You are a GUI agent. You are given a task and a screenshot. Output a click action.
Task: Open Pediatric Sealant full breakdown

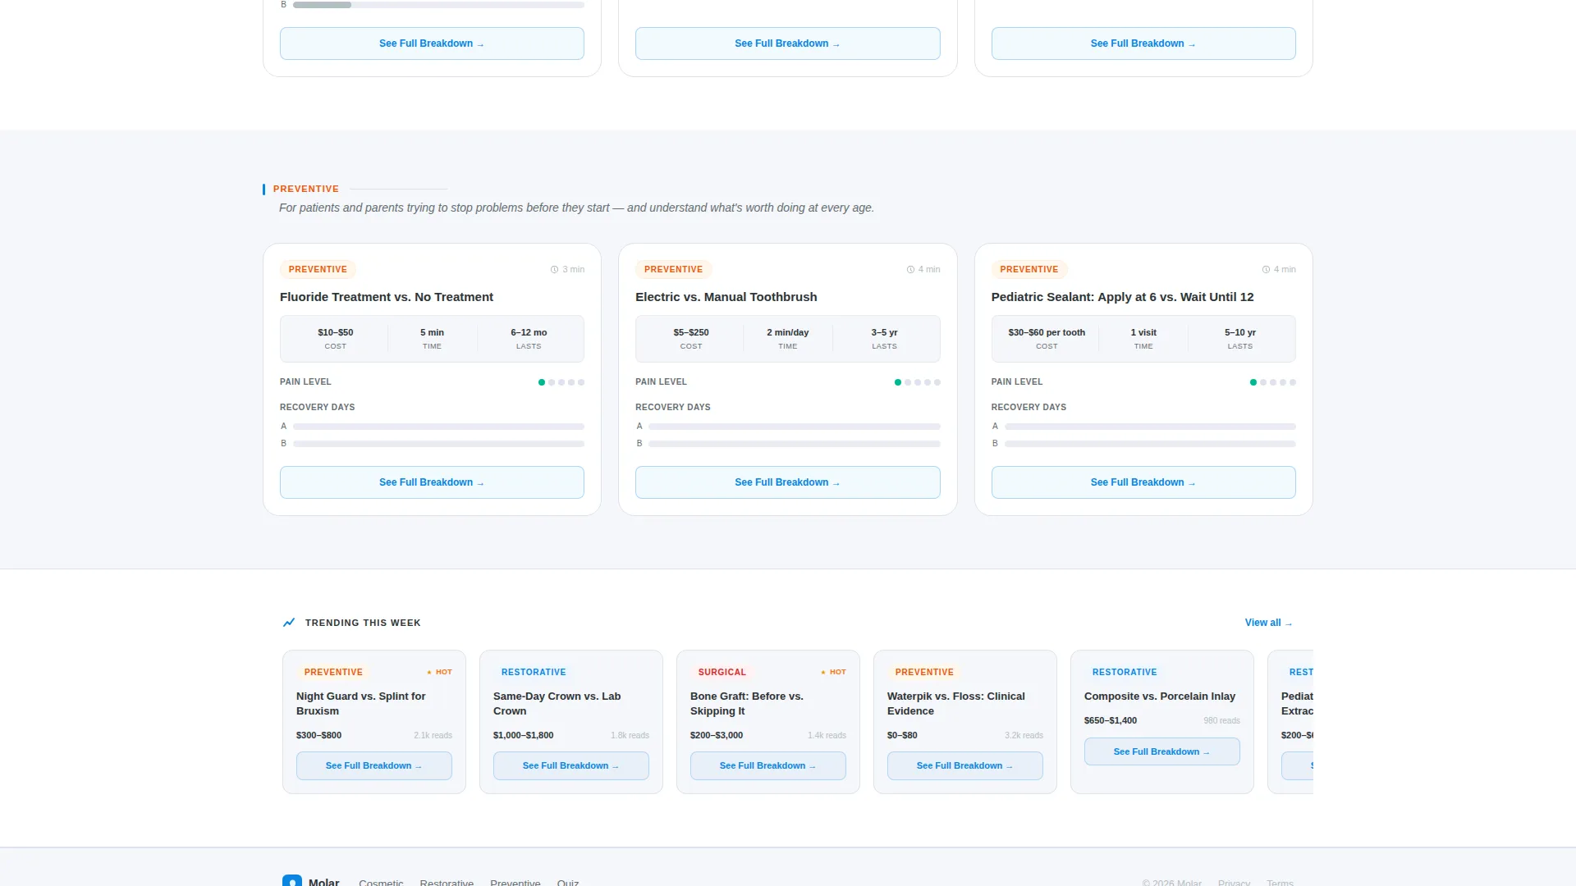point(1143,482)
